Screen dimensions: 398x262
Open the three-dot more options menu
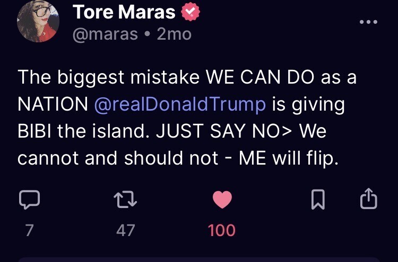pos(368,22)
